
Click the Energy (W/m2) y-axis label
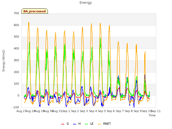click(x=3, y=60)
